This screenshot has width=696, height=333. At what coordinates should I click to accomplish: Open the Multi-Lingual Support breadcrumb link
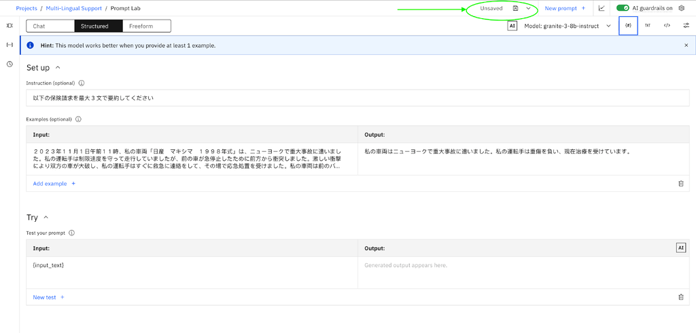point(73,8)
